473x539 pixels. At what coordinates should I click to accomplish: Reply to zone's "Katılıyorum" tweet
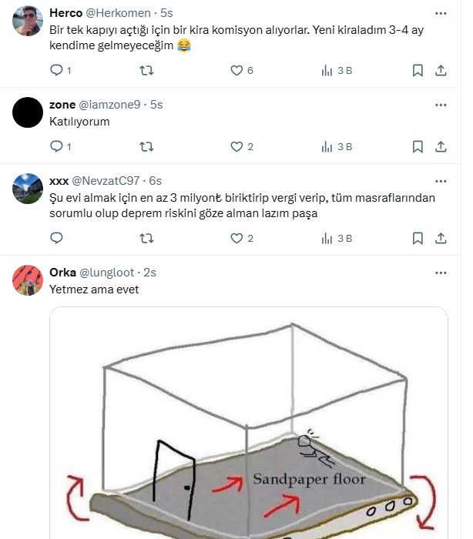tap(56, 146)
